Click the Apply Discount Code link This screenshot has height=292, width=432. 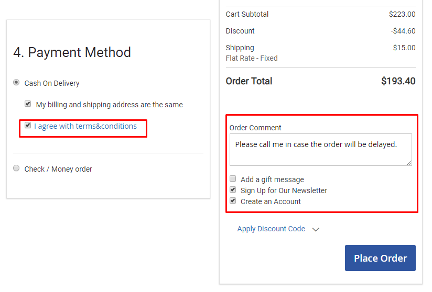271,229
